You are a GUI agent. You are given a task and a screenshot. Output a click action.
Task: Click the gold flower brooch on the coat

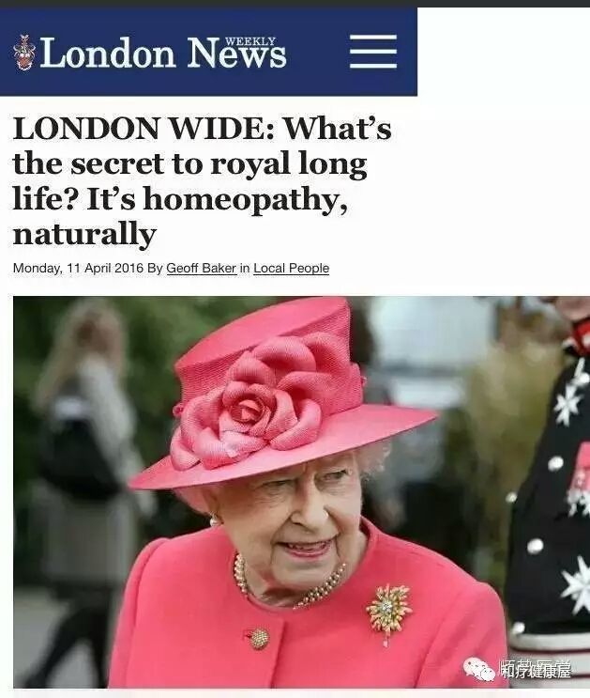(x=389, y=609)
